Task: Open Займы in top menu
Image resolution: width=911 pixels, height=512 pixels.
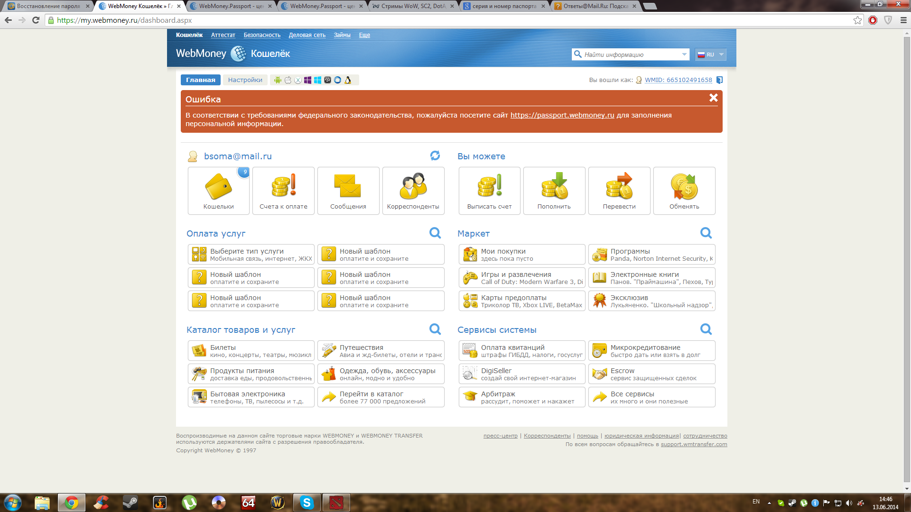Action: click(x=342, y=35)
